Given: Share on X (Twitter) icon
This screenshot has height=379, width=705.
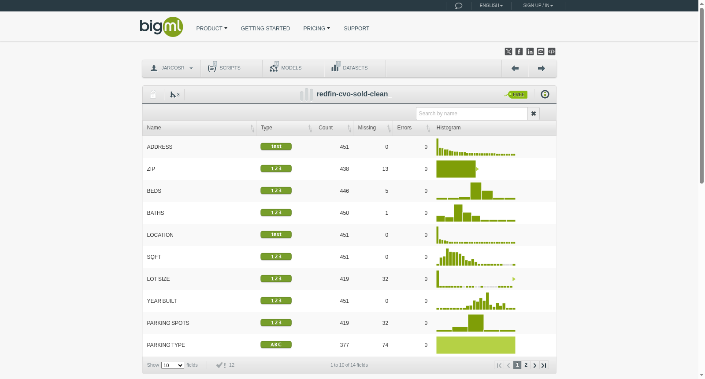Looking at the screenshot, I should coord(508,52).
